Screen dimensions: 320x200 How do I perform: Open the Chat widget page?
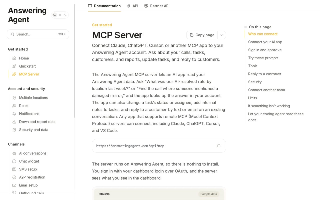pos(39,161)
